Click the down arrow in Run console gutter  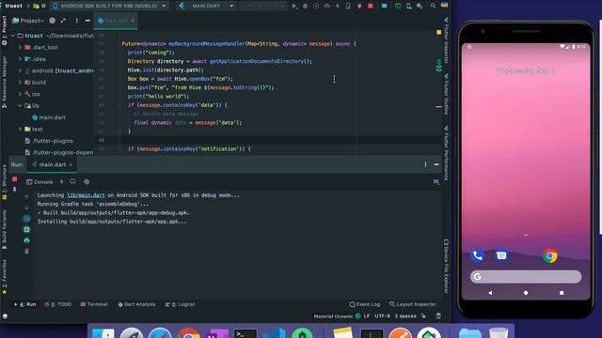(26, 207)
